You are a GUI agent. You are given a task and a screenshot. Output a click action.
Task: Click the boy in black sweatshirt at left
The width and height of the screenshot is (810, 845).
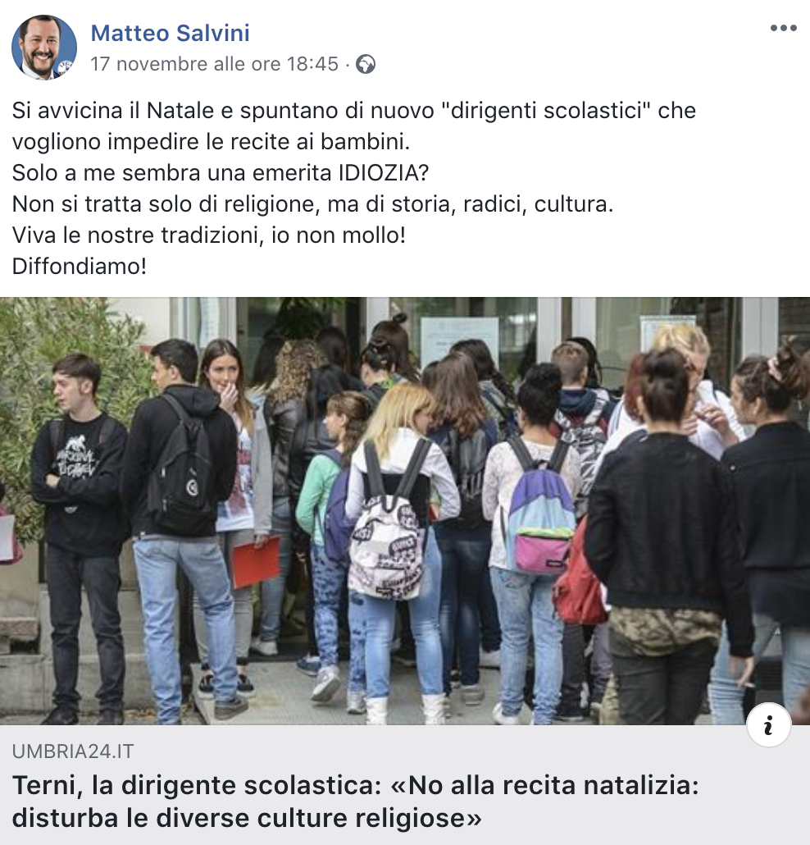point(80,533)
